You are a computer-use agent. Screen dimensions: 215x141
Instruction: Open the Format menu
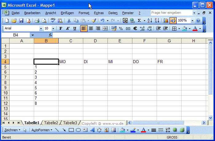84,13
